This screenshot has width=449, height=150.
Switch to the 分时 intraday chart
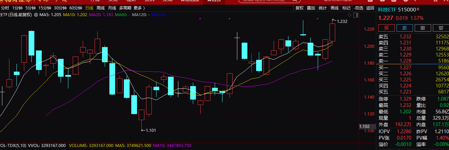tap(5, 8)
